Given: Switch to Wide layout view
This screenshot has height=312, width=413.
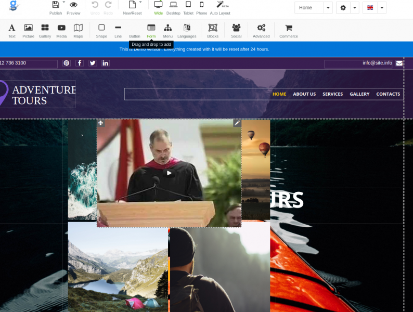Looking at the screenshot, I should coord(158,7).
